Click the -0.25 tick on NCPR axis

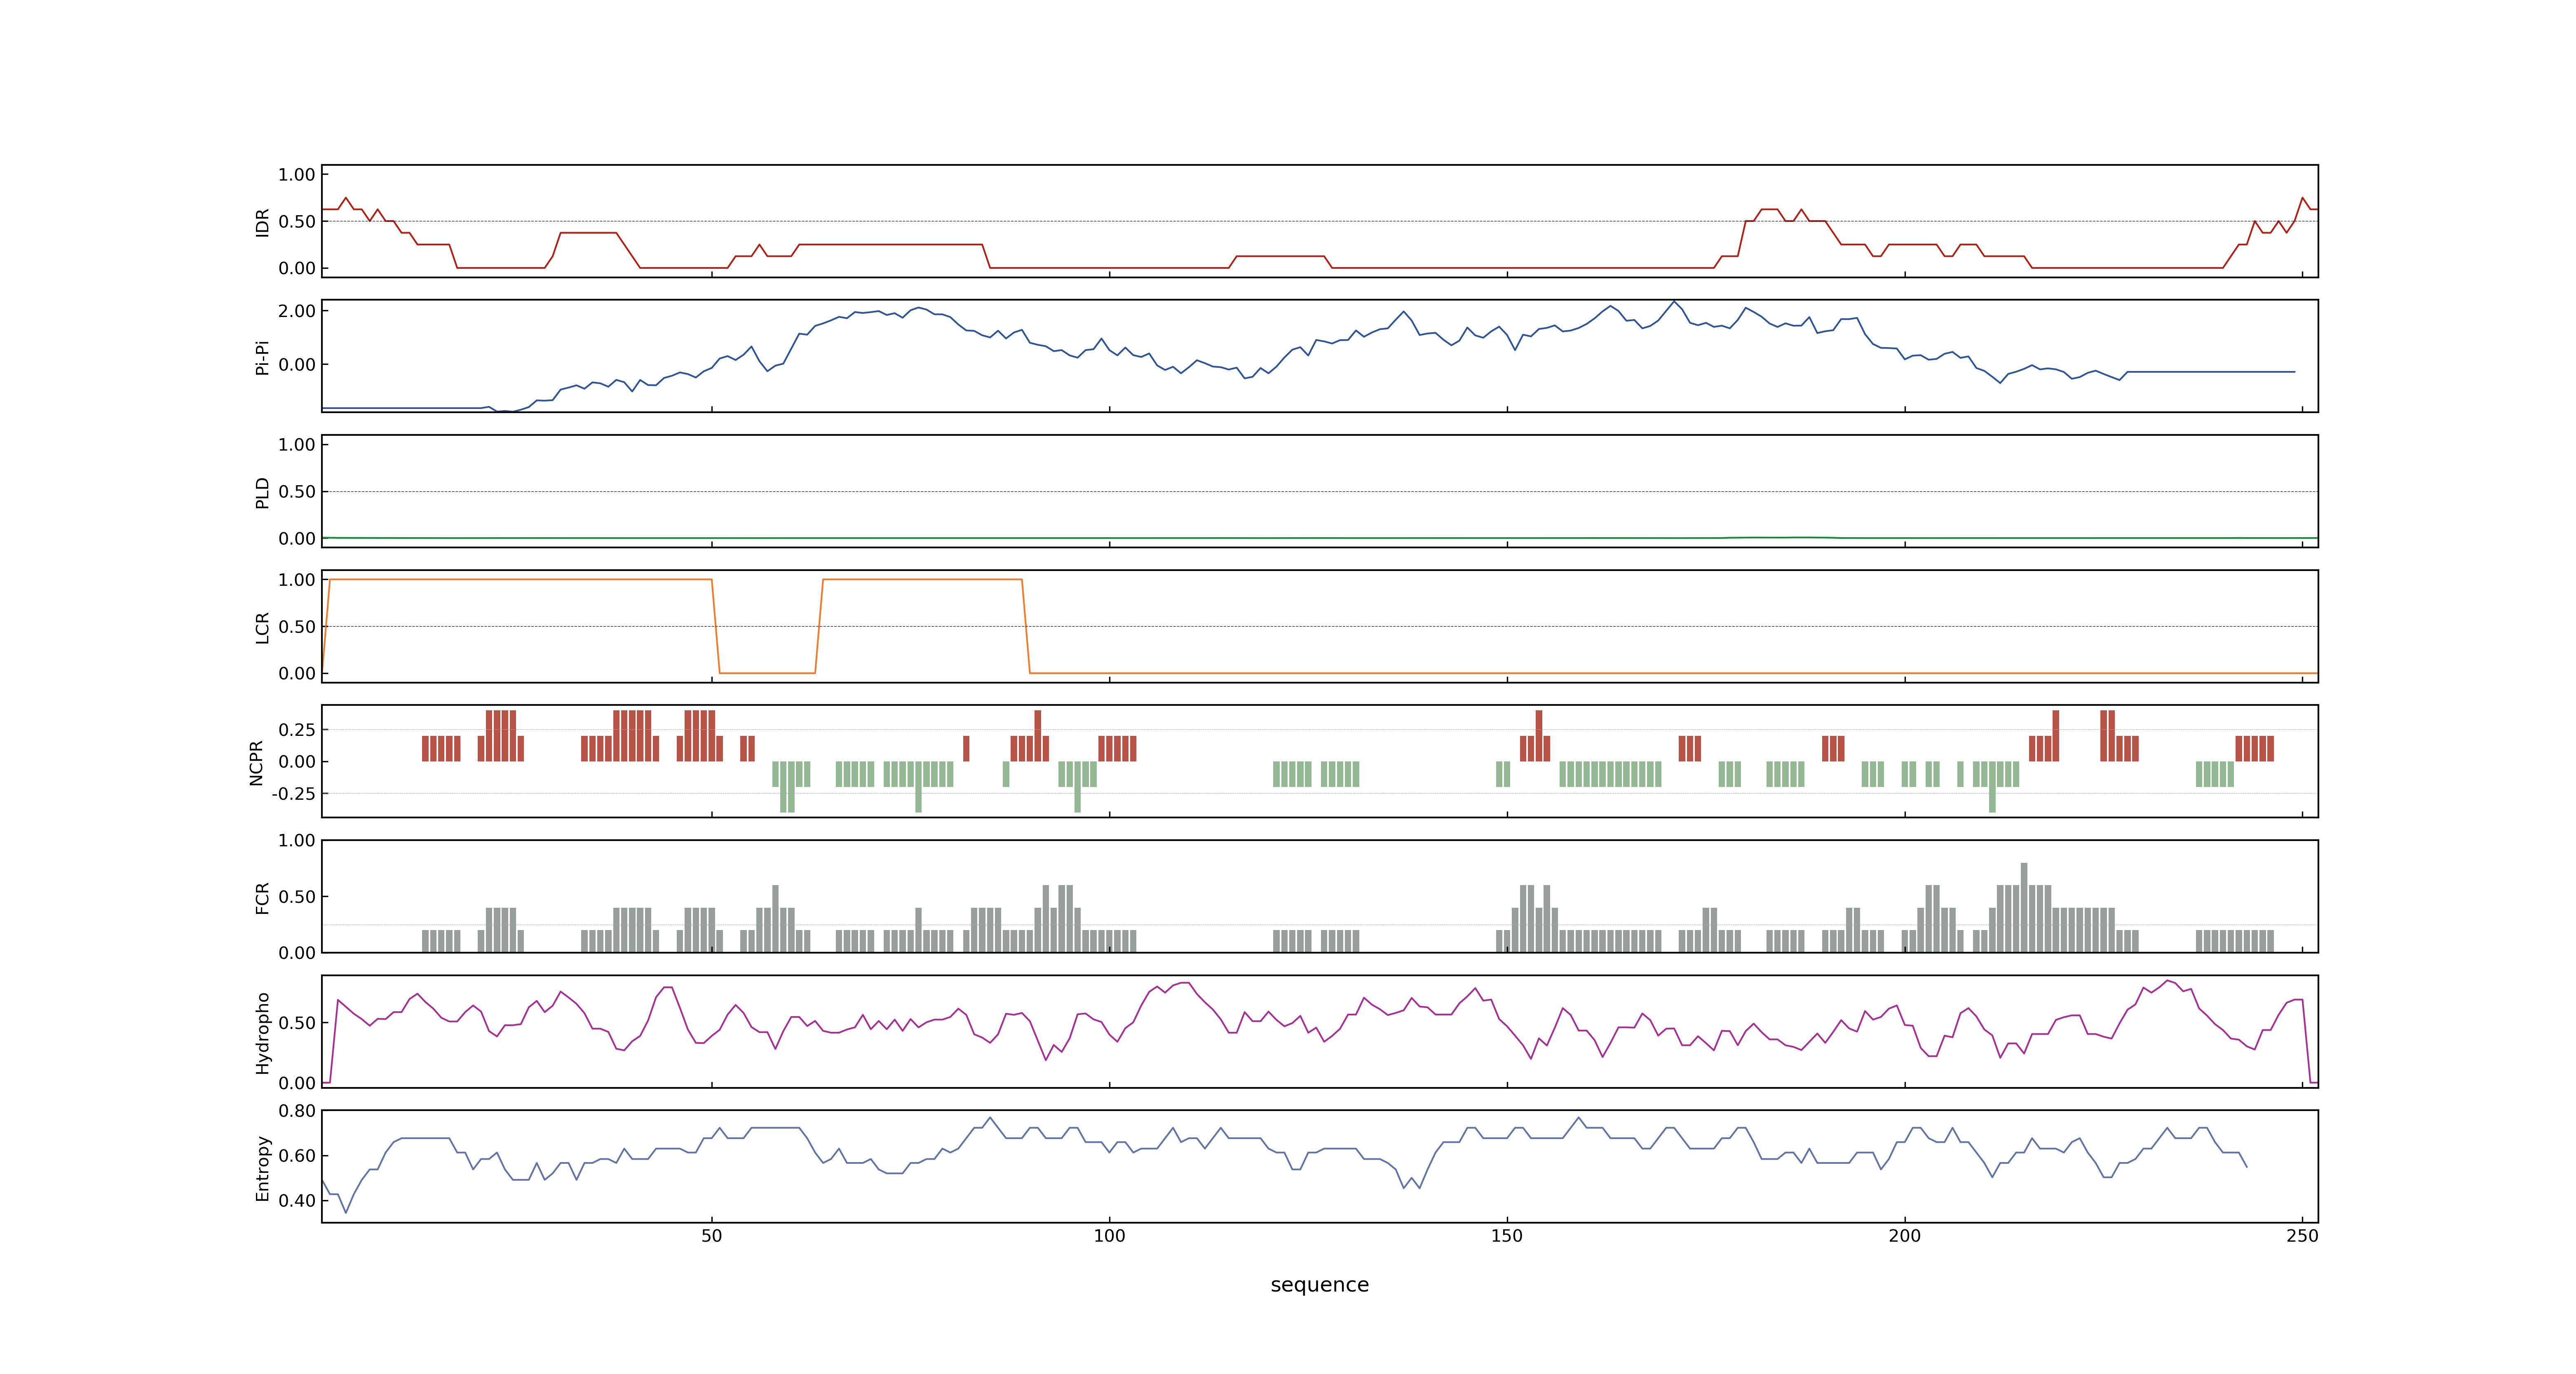tap(293, 793)
